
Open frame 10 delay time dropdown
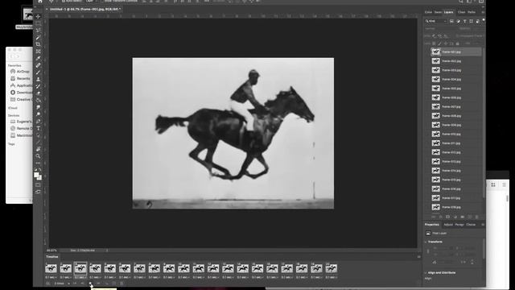[x=183, y=277]
